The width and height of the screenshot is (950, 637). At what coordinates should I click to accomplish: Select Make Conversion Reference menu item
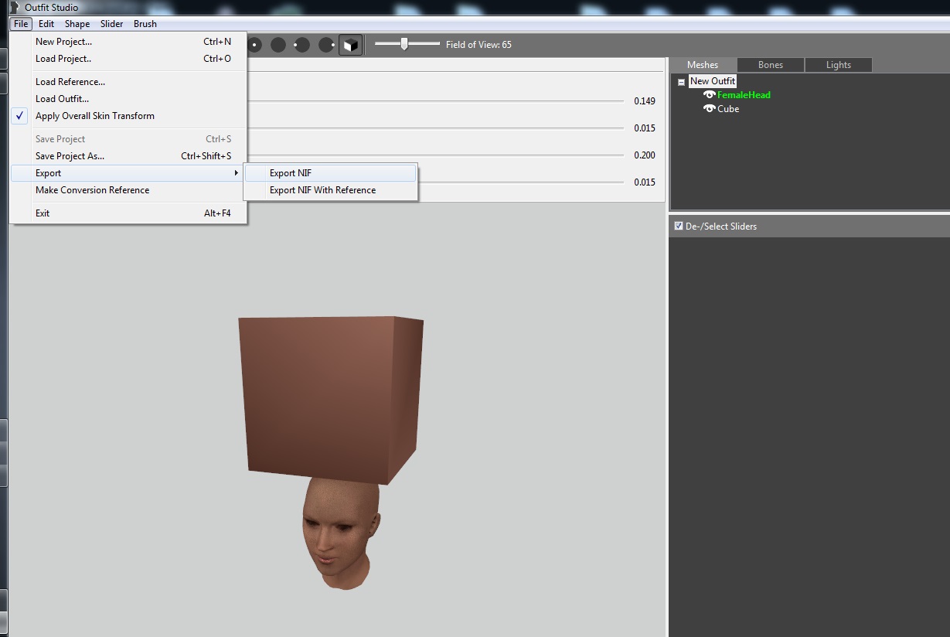(x=128, y=190)
